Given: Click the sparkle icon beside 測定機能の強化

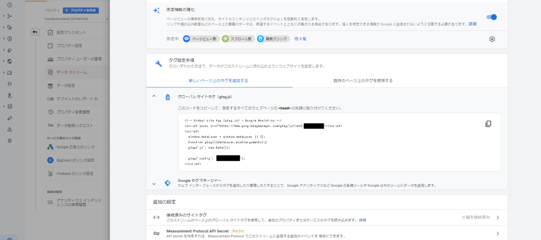Looking at the screenshot, I should coord(156,10).
